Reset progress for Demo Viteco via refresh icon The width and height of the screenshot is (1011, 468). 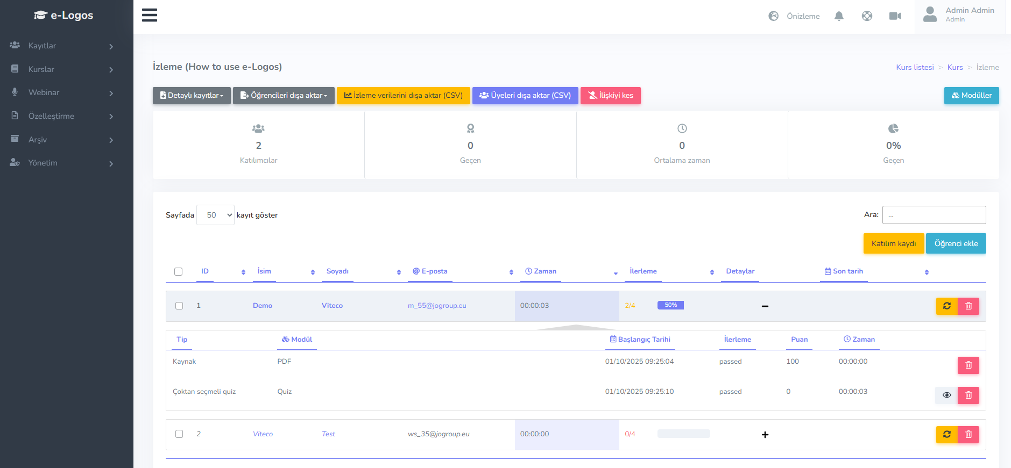tap(946, 306)
